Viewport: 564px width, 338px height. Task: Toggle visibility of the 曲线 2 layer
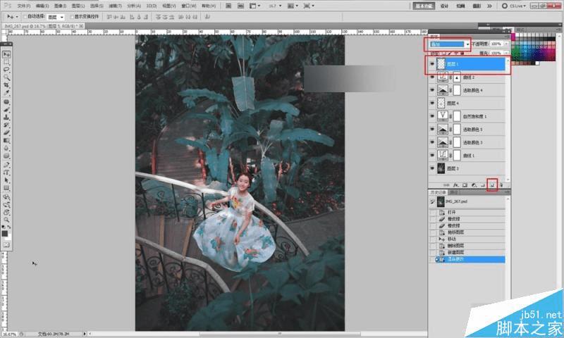[432, 77]
